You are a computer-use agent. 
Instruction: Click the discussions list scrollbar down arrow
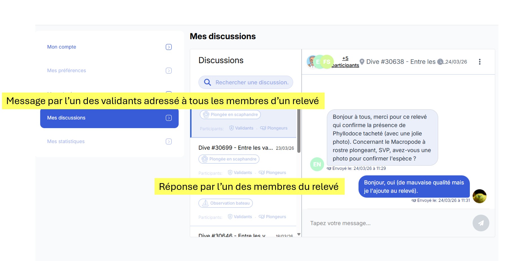299,234
